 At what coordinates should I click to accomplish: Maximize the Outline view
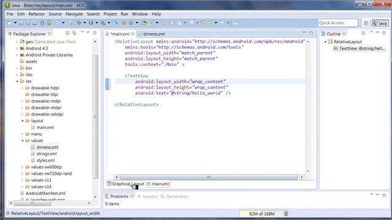pyautogui.click(x=384, y=33)
